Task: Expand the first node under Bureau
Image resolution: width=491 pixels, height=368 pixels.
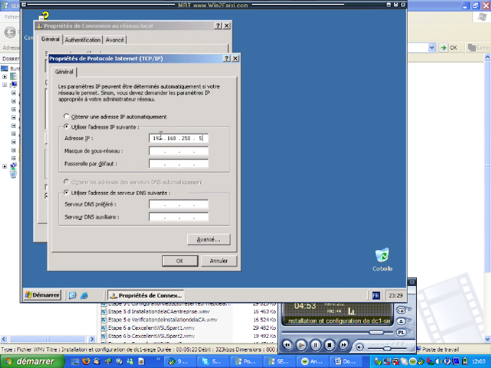Action: (x=5, y=76)
